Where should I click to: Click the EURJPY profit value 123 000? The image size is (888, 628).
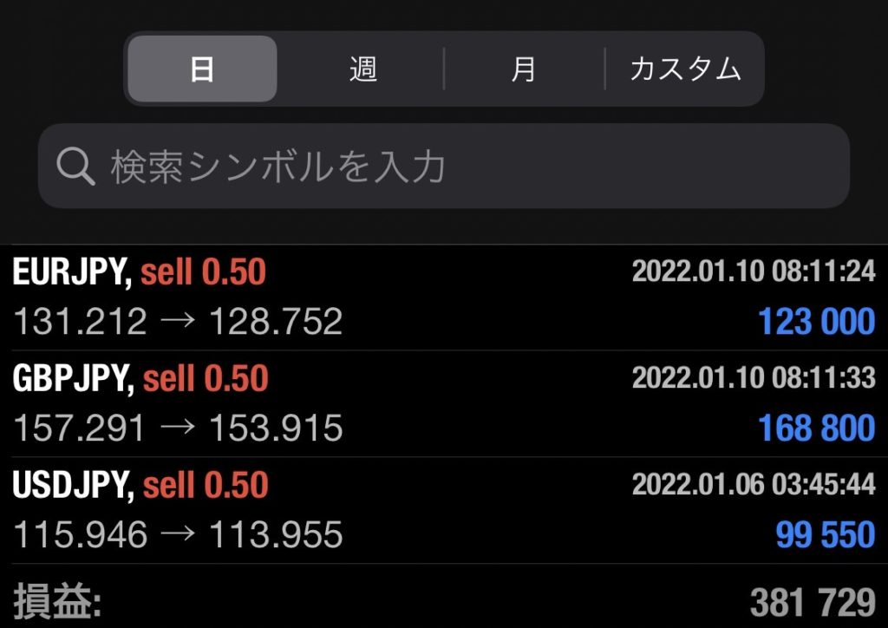point(816,322)
